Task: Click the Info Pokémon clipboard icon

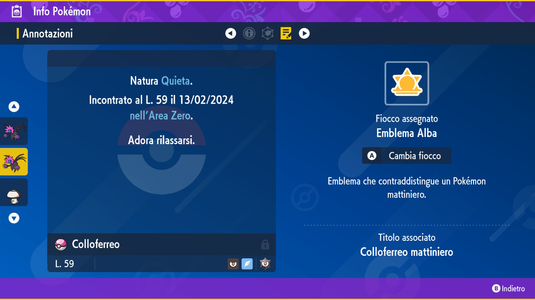Action: (x=16, y=11)
